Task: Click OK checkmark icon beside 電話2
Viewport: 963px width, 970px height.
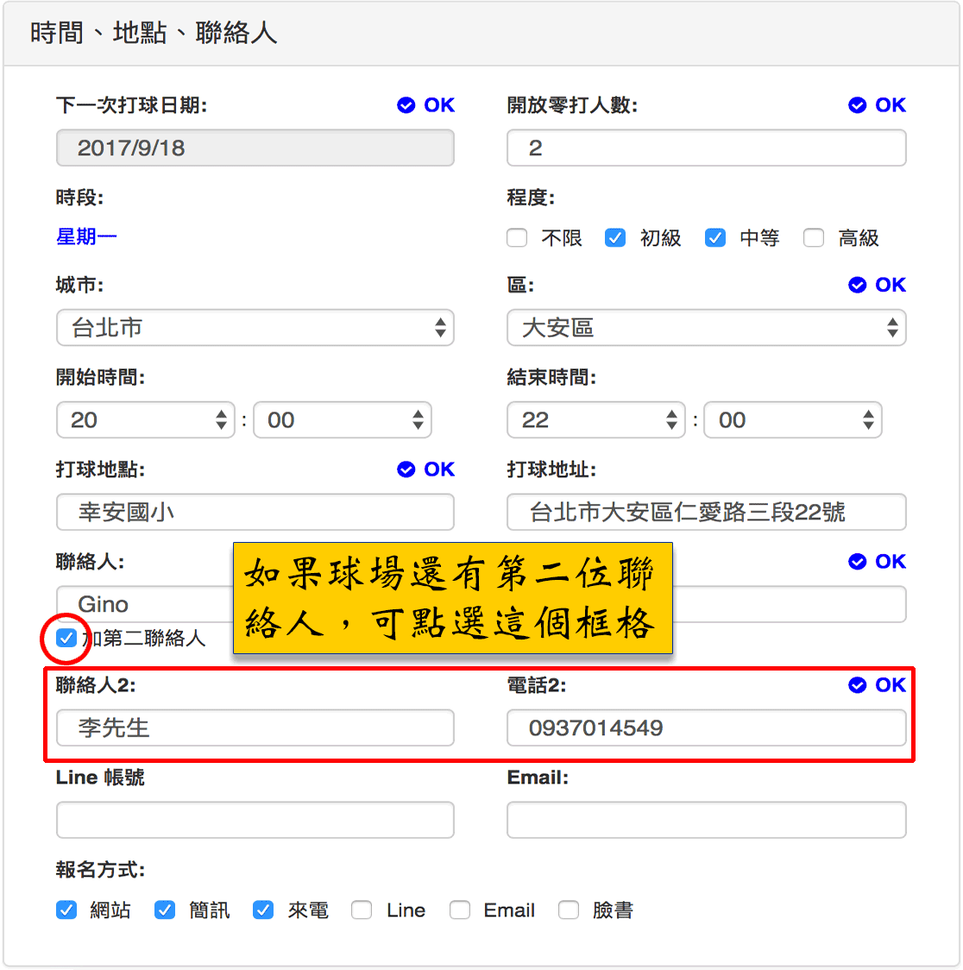Action: (x=857, y=685)
